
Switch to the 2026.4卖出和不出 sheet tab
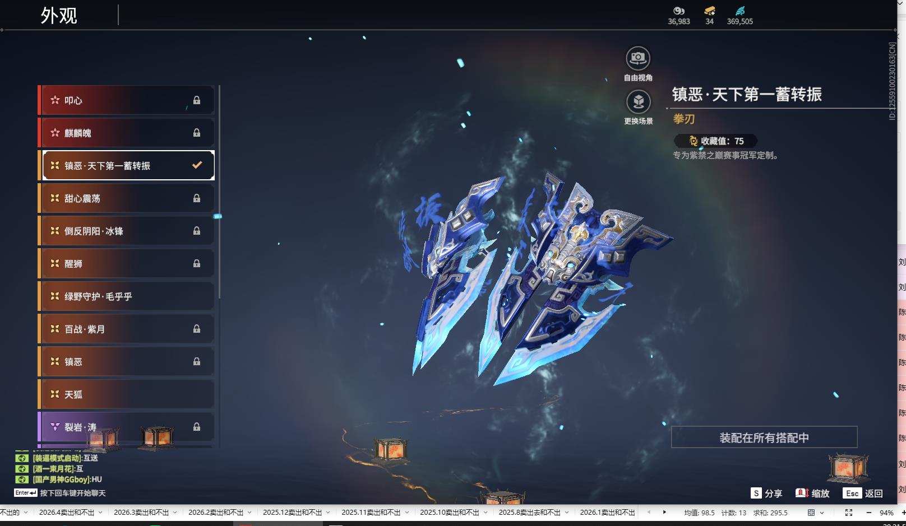[67, 512]
